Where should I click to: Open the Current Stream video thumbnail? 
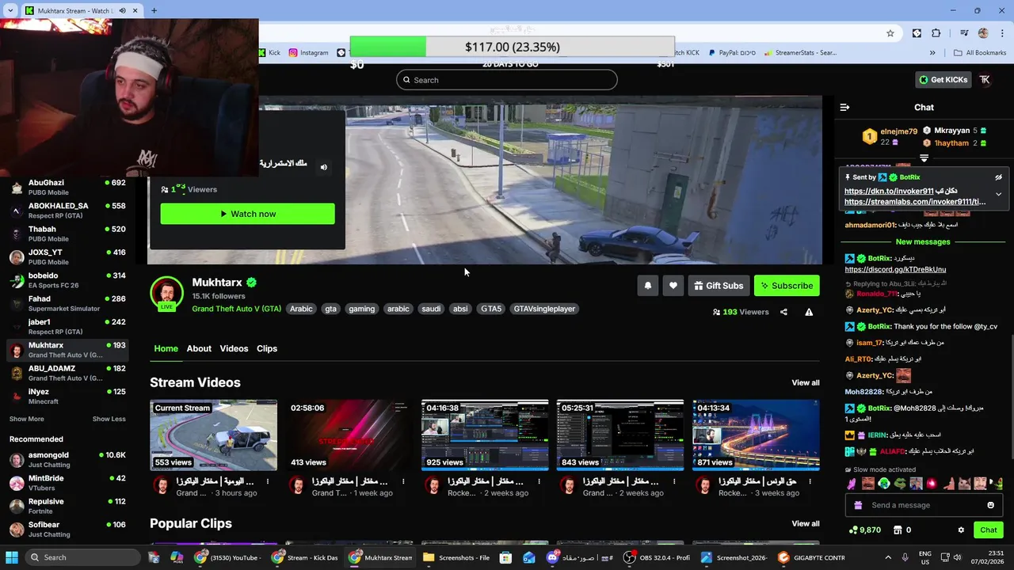point(214,435)
